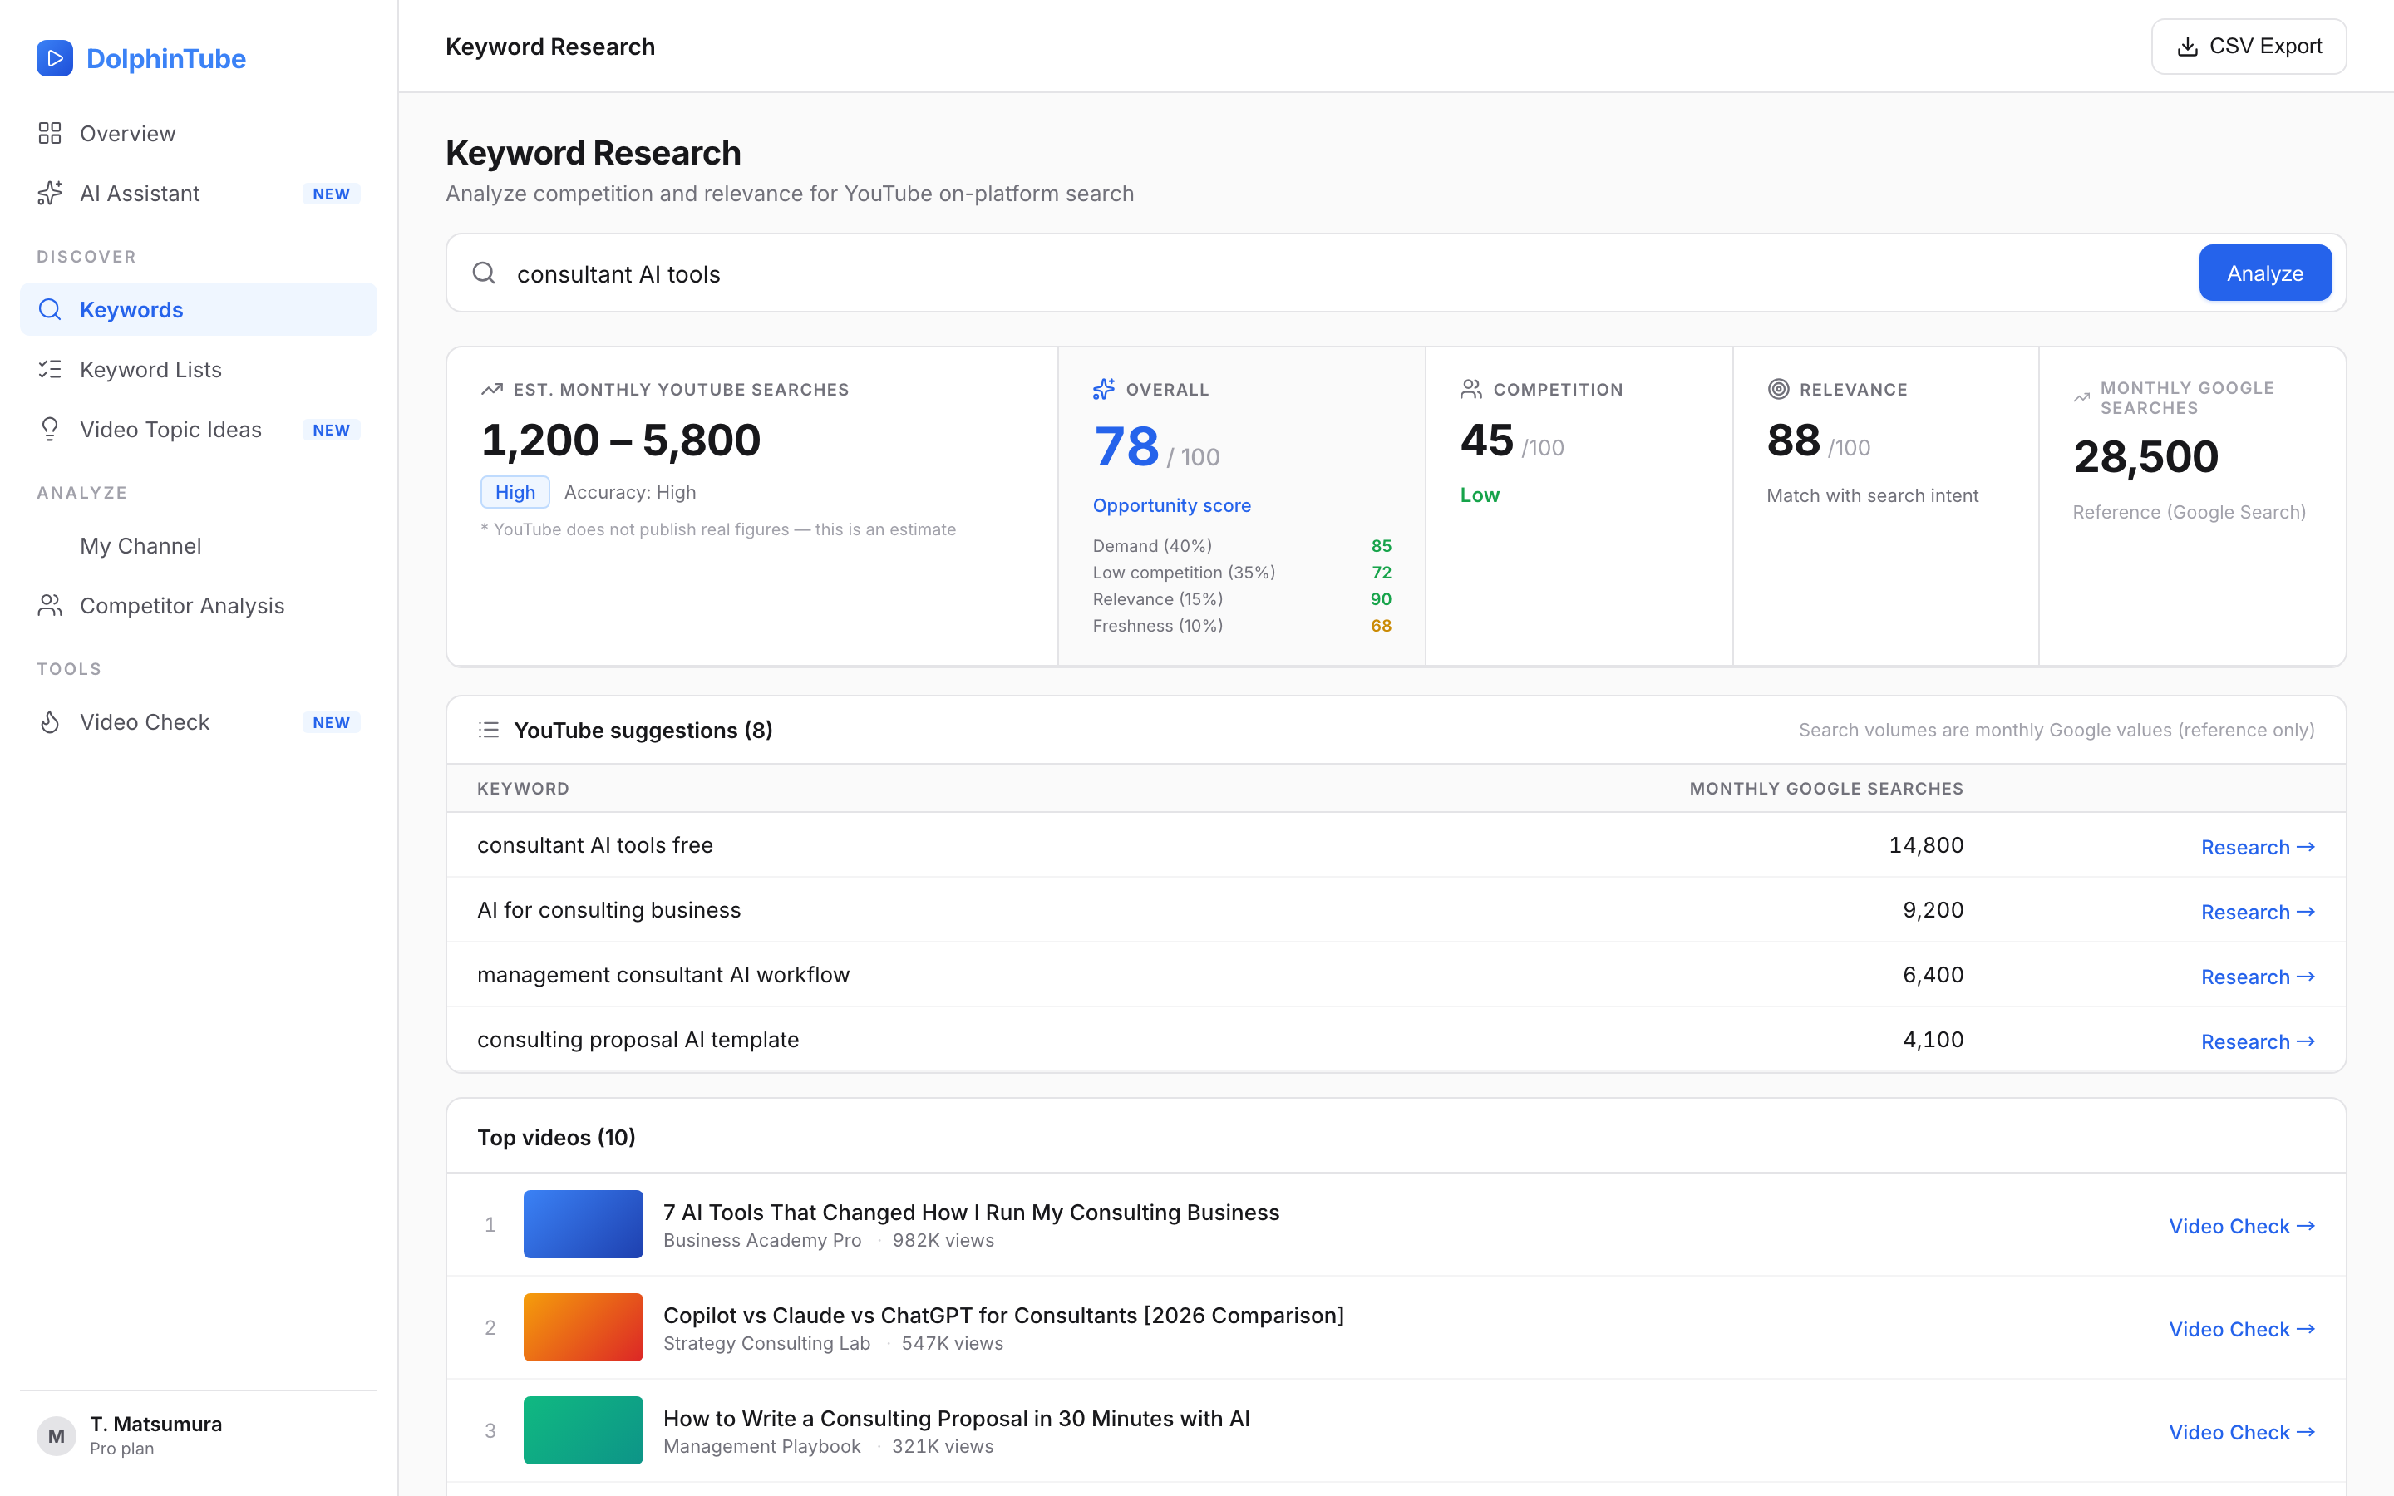The image size is (2394, 1496).
Task: Open My Channel
Action: pos(199,546)
